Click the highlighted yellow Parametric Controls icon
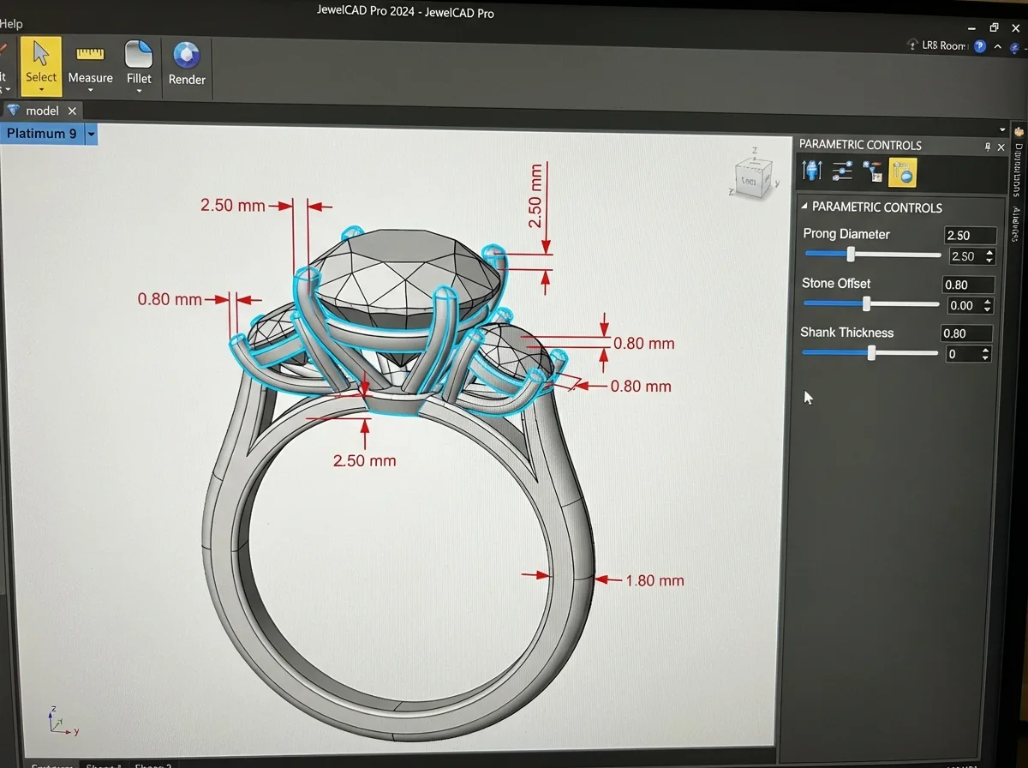The height and width of the screenshot is (768, 1028). 902,173
